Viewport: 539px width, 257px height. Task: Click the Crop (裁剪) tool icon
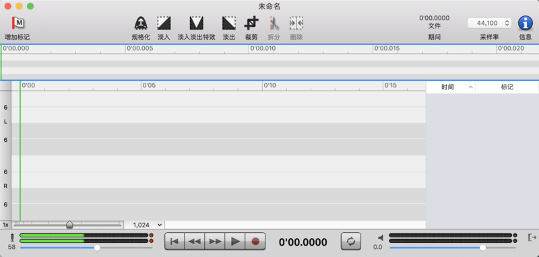[x=251, y=24]
